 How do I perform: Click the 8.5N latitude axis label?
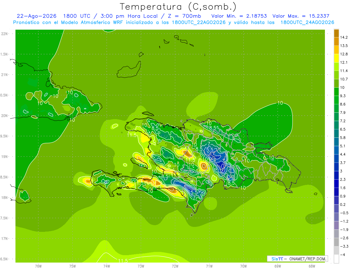(4, 177)
